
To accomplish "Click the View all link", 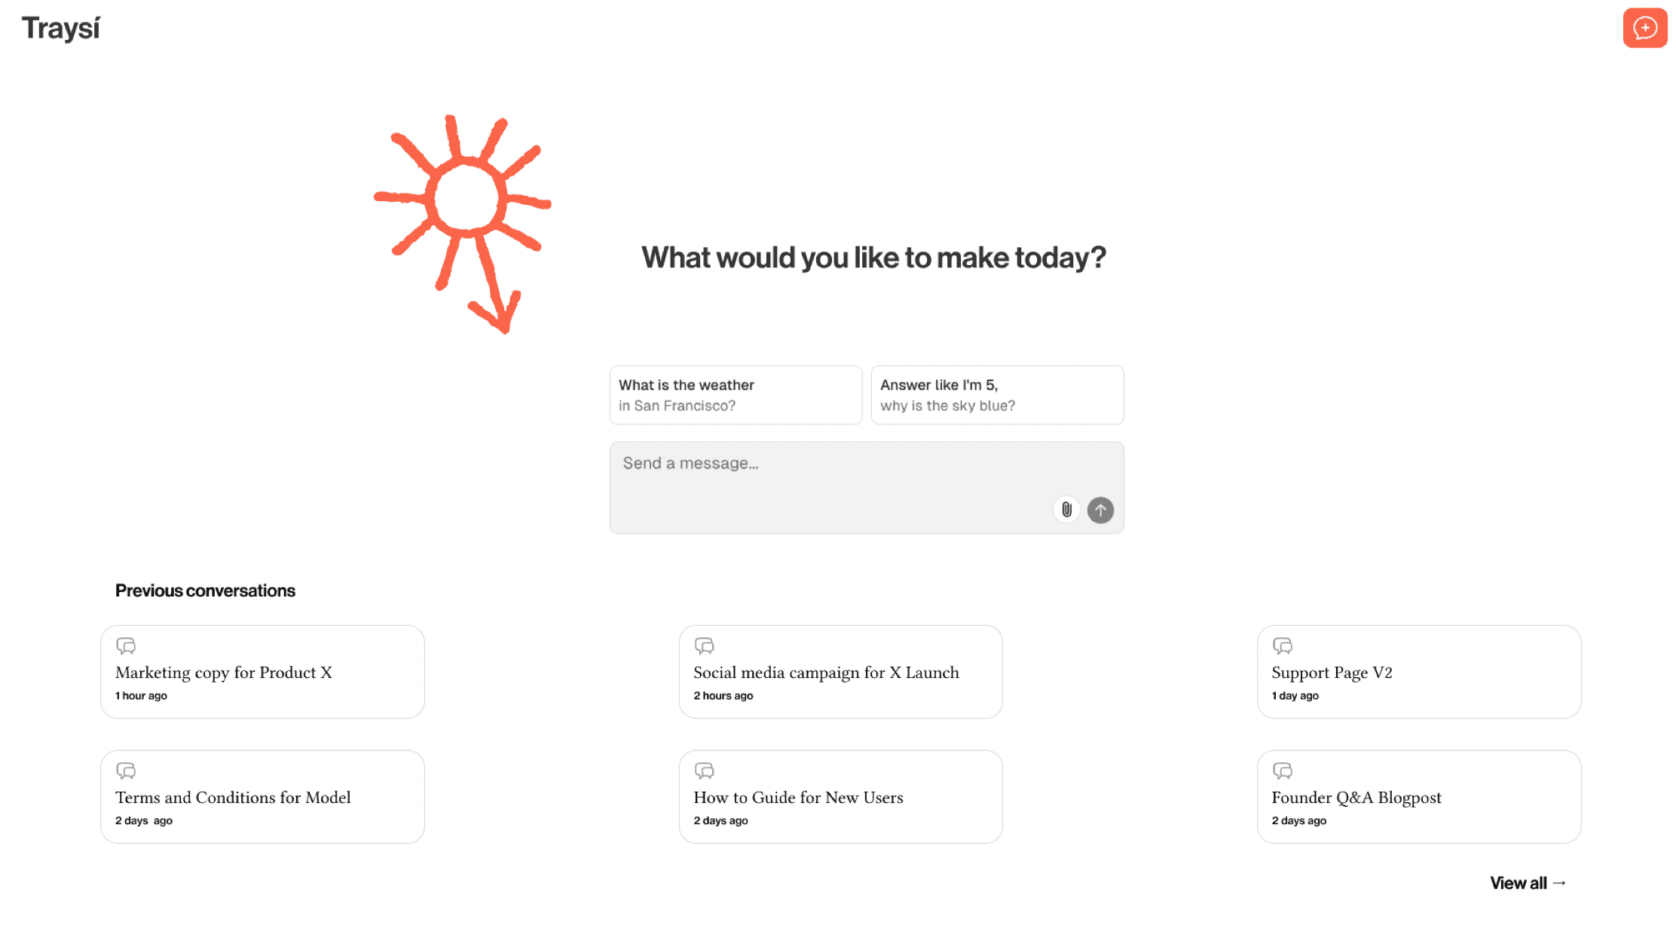I will [1528, 883].
